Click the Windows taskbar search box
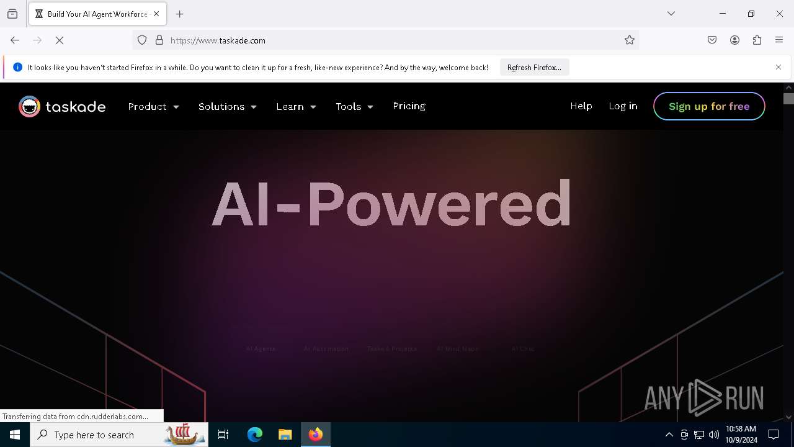The width and height of the screenshot is (794, 447). [119, 435]
